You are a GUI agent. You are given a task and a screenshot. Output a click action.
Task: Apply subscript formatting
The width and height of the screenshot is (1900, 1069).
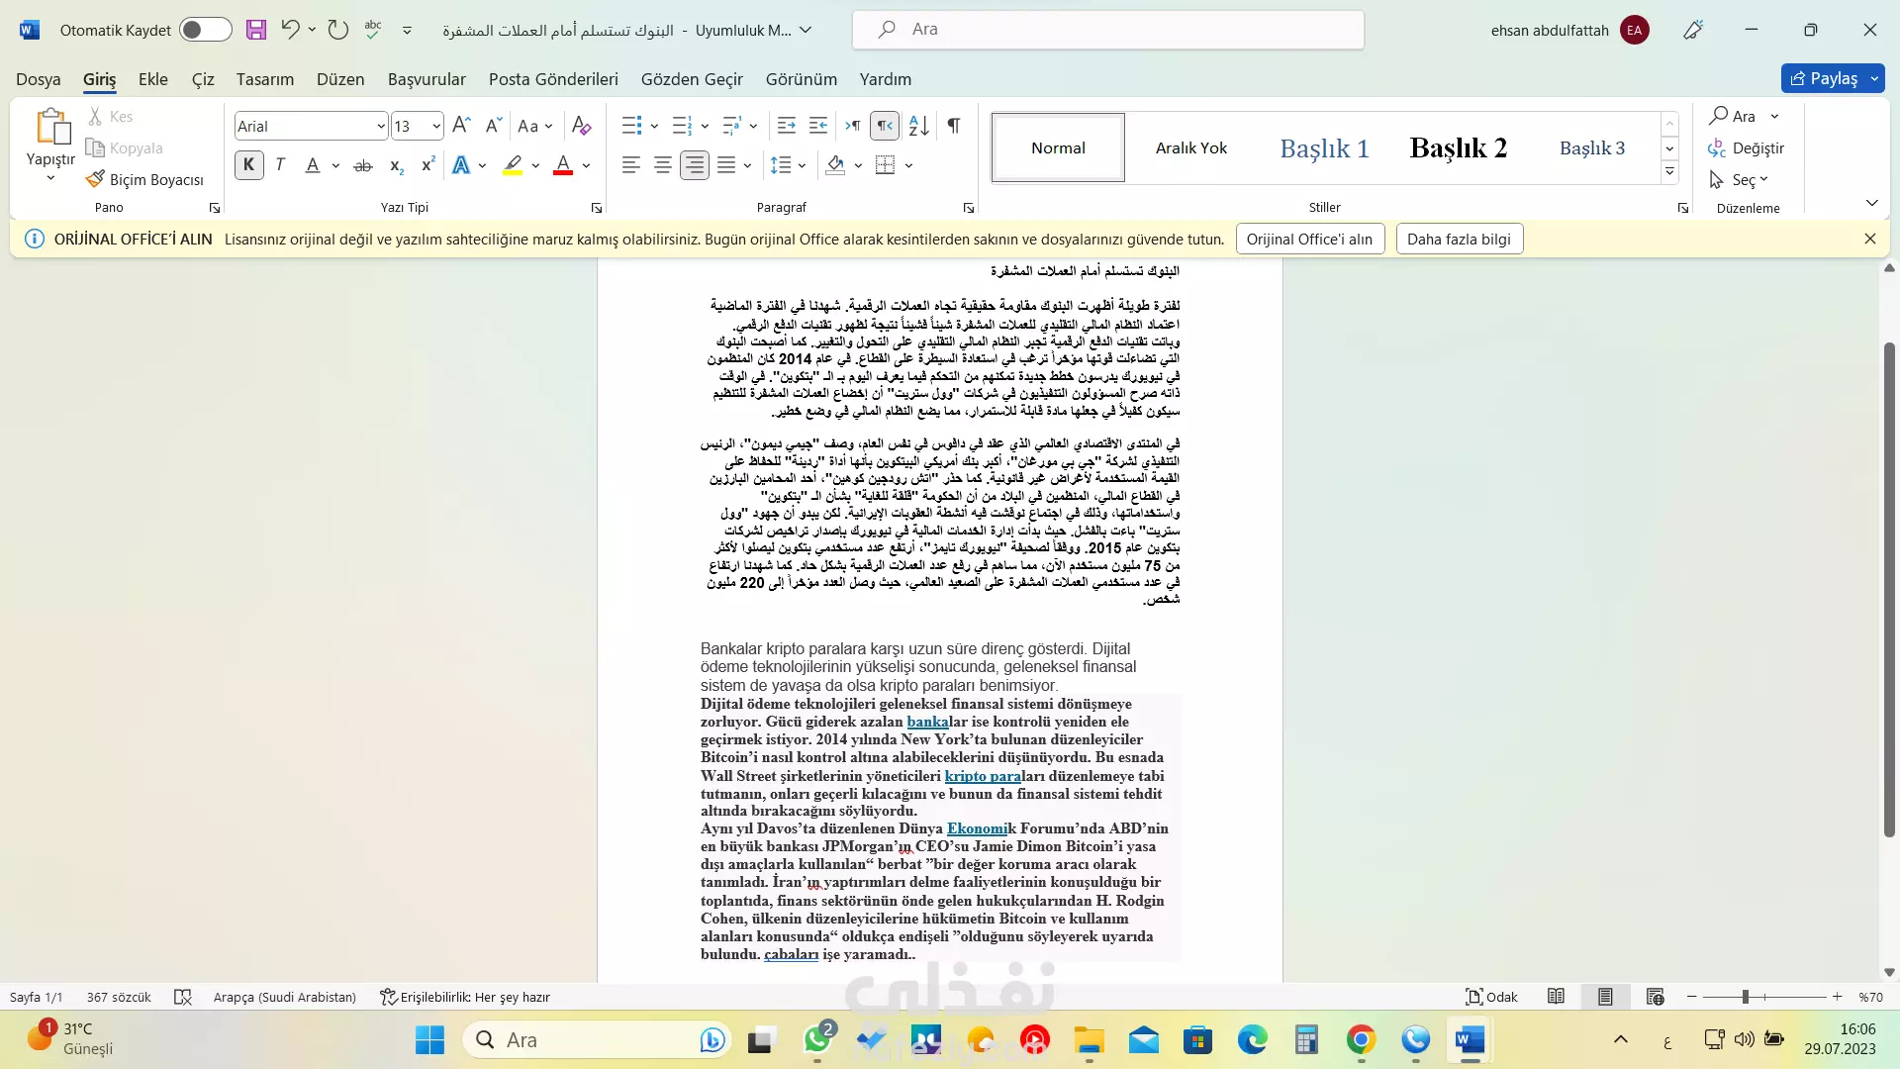click(396, 165)
